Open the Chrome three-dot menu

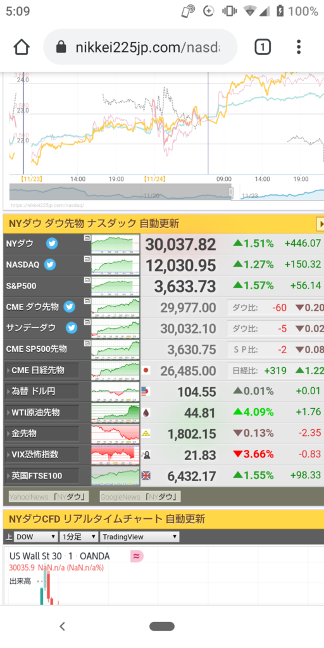point(299,47)
